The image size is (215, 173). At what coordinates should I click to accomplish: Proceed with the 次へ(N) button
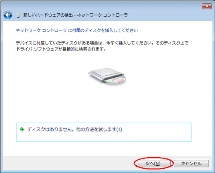pos(153,164)
